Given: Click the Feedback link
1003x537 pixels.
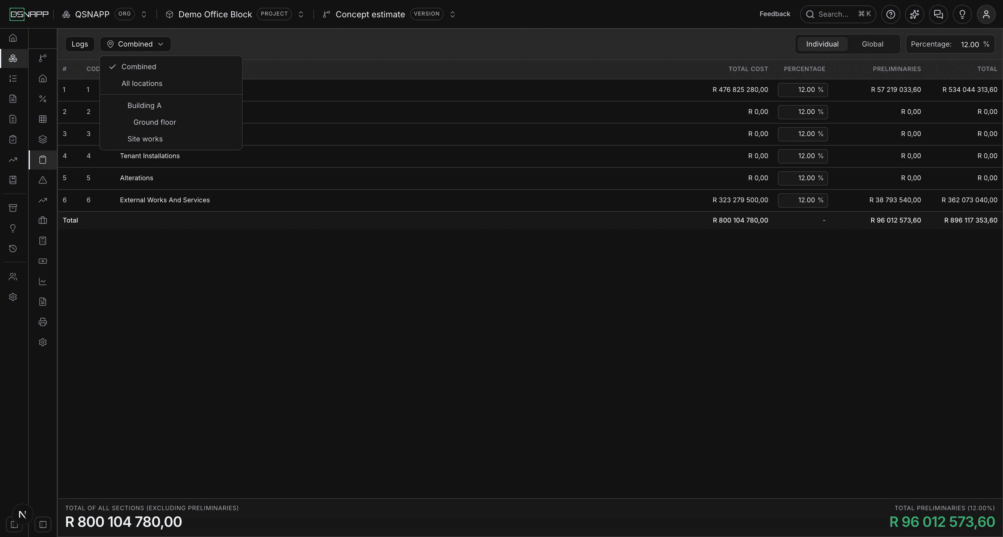Looking at the screenshot, I should (775, 14).
